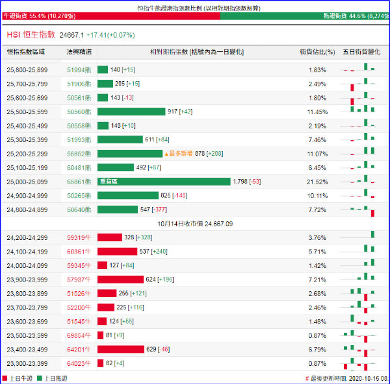The image size is (390, 384).
Task: Open bear warrant link 50561熊
Action: pos(79,98)
